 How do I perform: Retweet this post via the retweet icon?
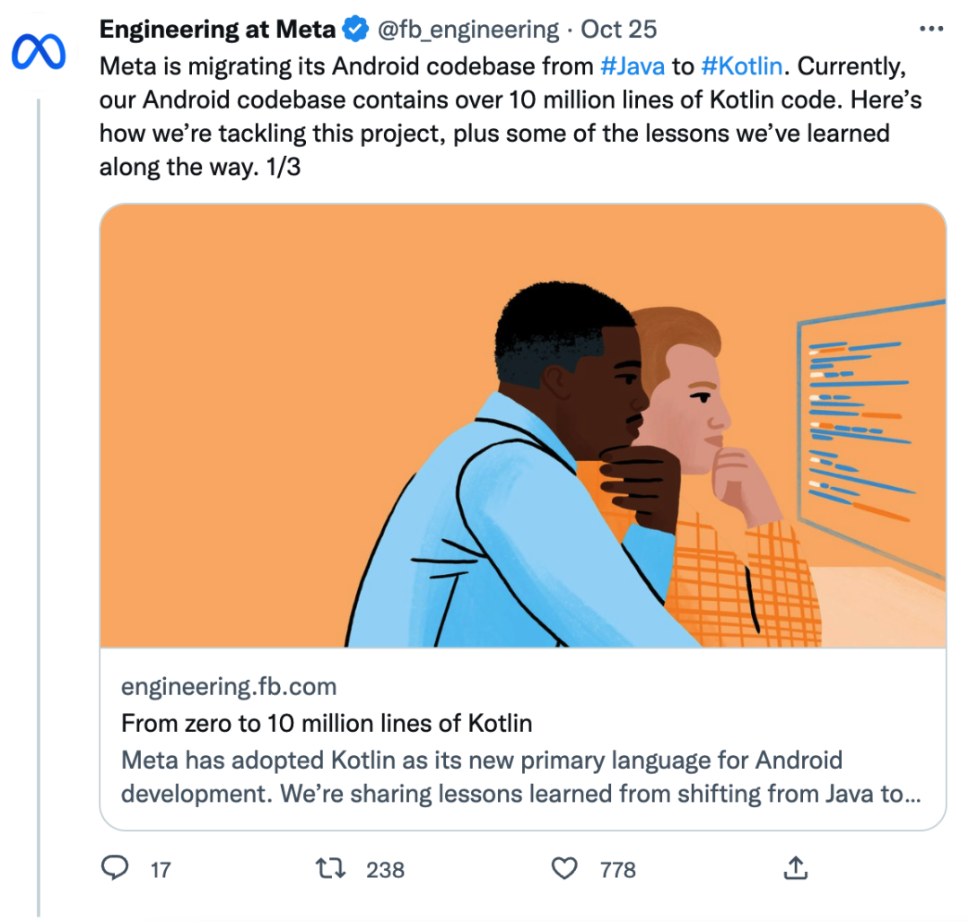click(x=330, y=868)
